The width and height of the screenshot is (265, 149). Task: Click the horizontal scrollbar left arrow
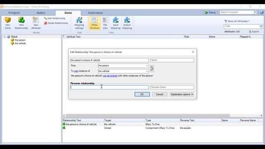[x=64, y=115]
